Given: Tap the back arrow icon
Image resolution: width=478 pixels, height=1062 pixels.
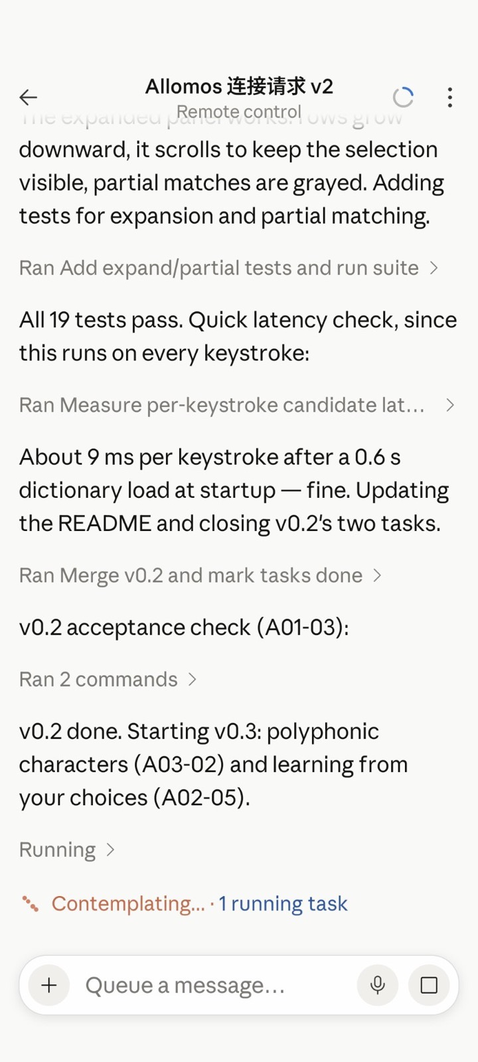Looking at the screenshot, I should point(29,98).
